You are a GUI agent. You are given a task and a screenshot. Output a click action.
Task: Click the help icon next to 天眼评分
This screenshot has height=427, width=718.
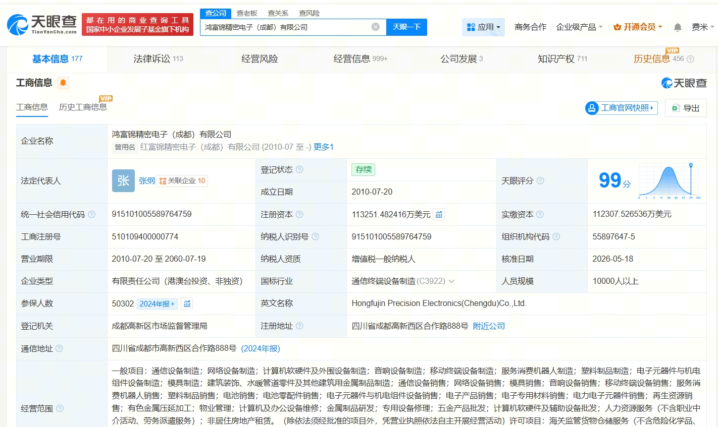tap(540, 180)
